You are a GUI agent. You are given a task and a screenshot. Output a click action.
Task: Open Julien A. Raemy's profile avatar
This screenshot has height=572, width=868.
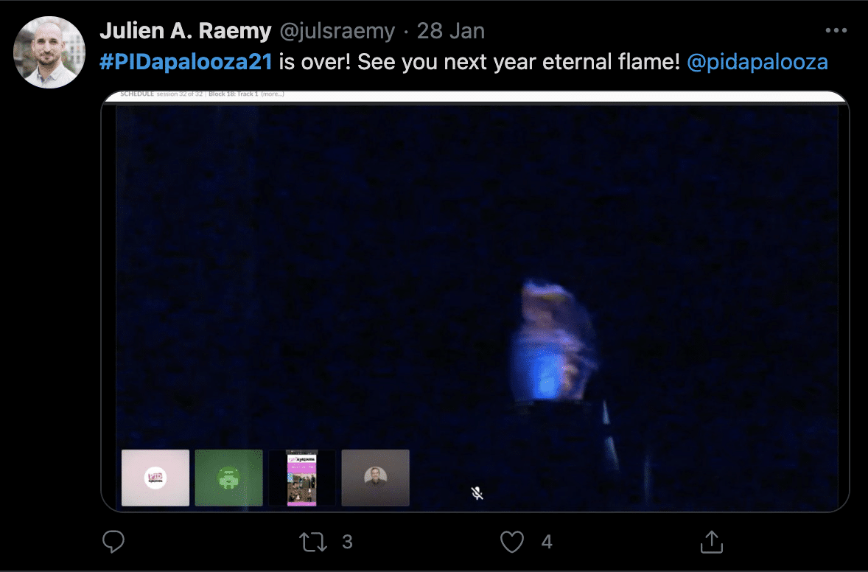tap(49, 52)
